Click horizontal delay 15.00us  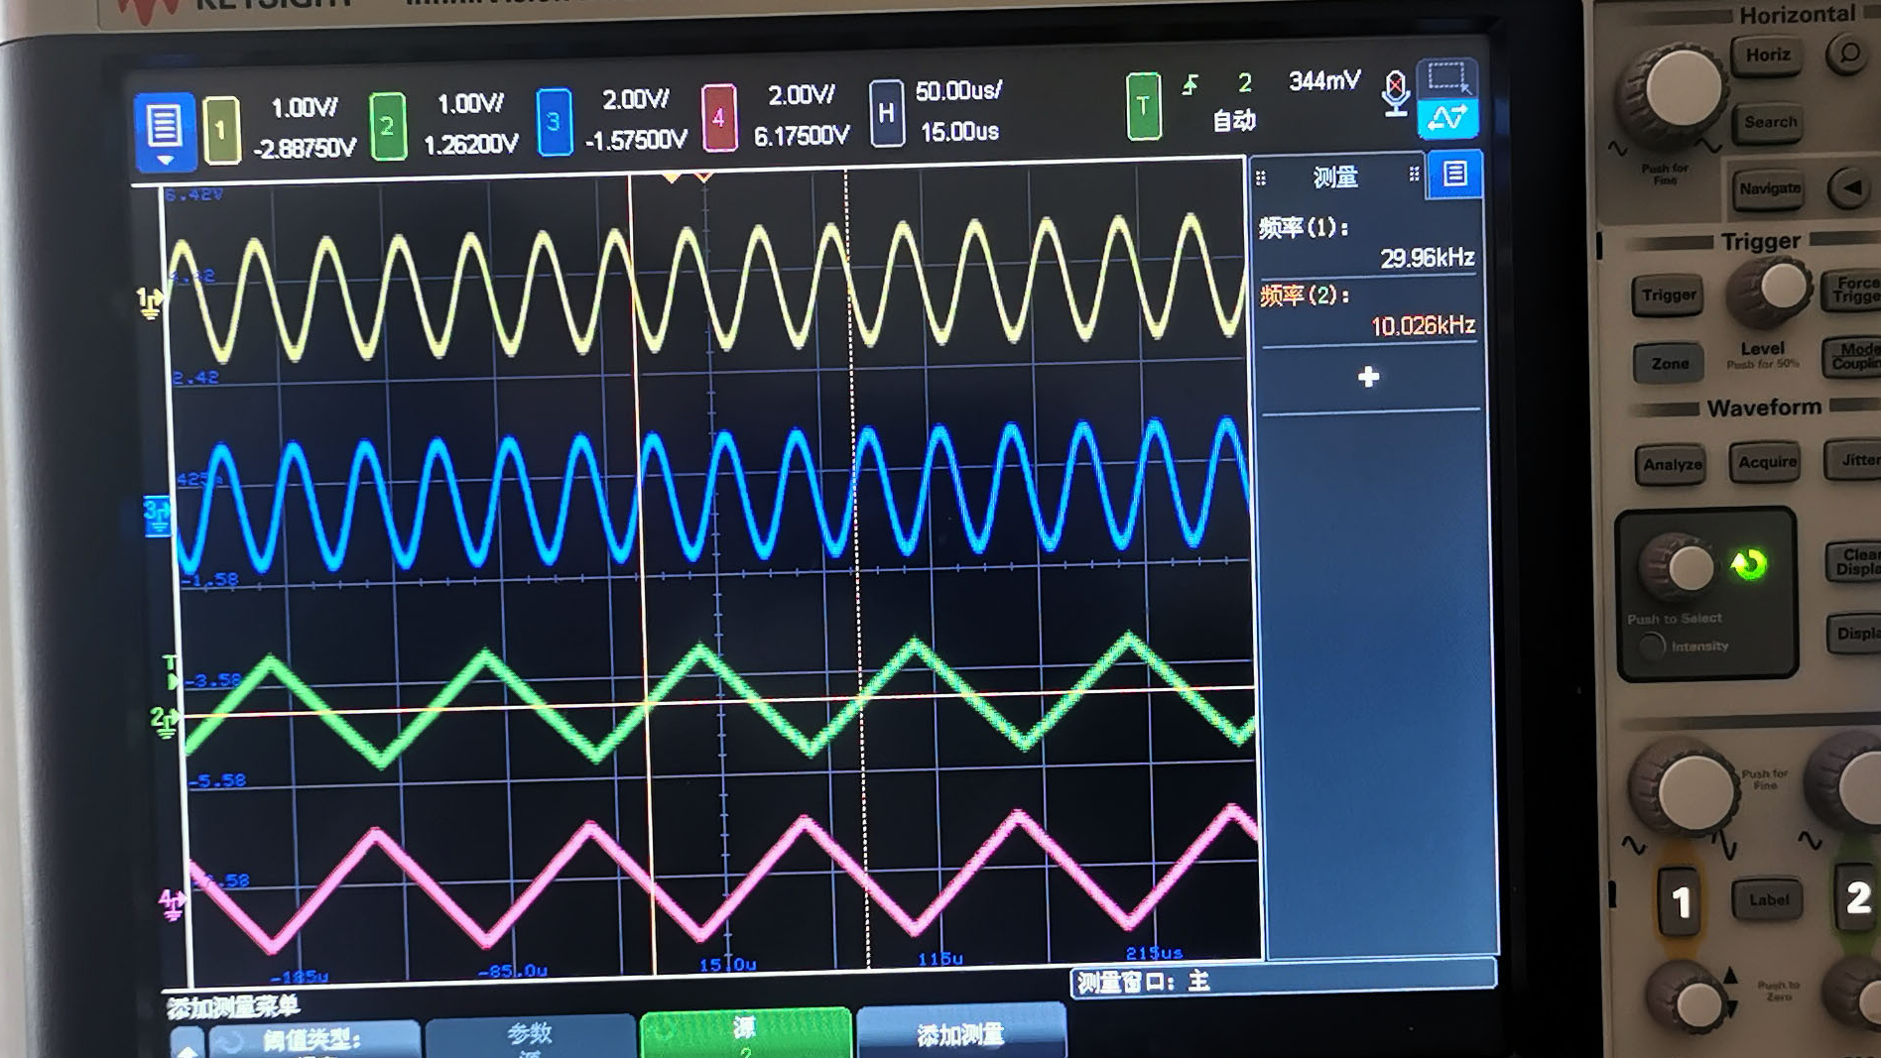point(959,132)
